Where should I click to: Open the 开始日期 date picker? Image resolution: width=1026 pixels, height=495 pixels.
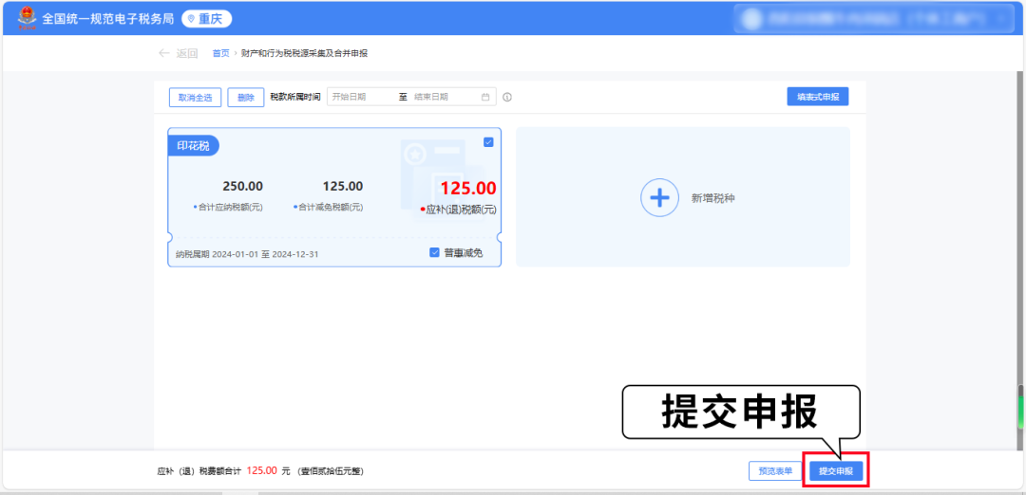point(361,97)
